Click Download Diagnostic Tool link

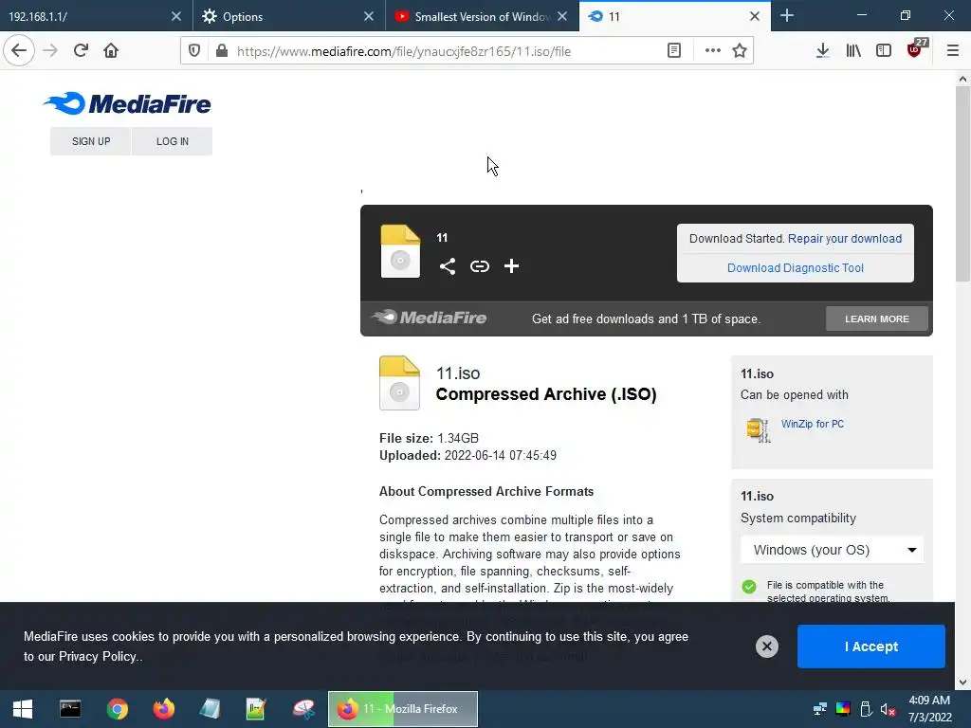[x=796, y=268]
